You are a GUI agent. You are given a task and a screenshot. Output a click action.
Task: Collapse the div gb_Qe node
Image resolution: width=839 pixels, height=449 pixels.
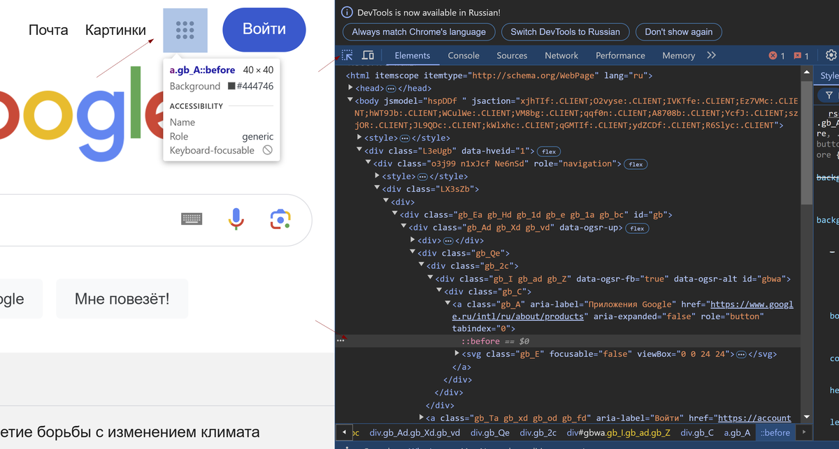(x=413, y=253)
